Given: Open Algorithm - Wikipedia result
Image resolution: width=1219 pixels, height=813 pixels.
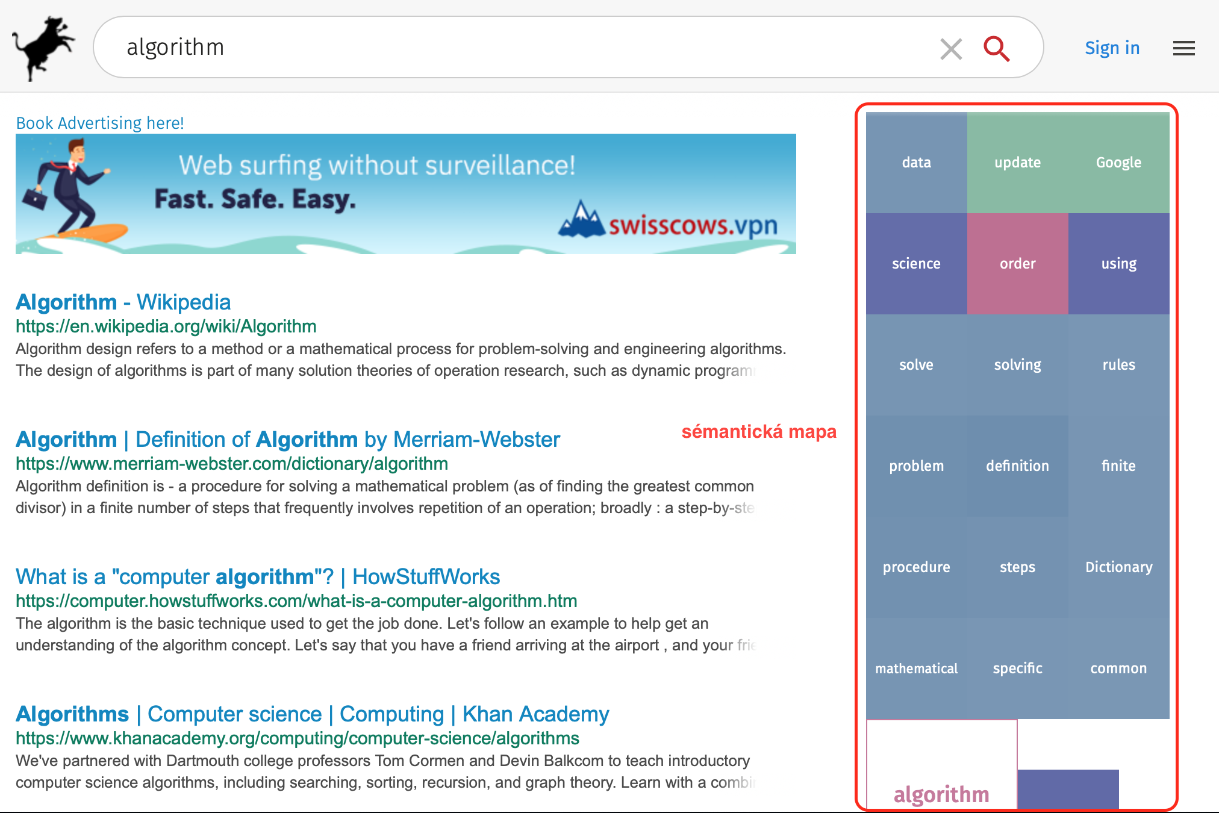Looking at the screenshot, I should coord(123,302).
